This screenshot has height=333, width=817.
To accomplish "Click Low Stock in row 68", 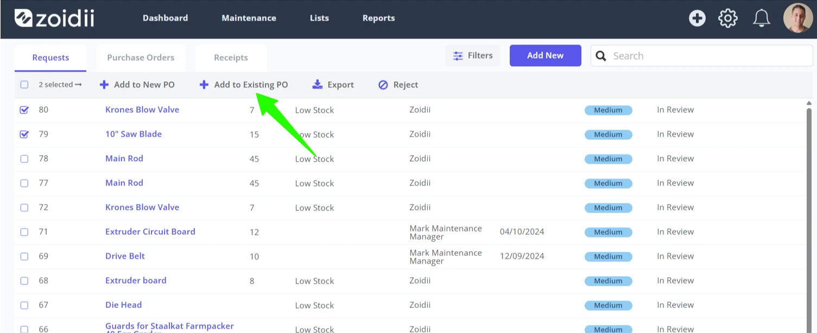I will click(x=314, y=281).
